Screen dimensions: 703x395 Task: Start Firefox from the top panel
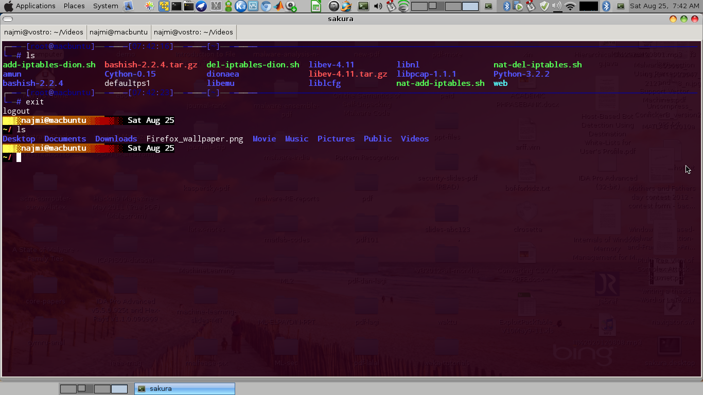click(345, 6)
